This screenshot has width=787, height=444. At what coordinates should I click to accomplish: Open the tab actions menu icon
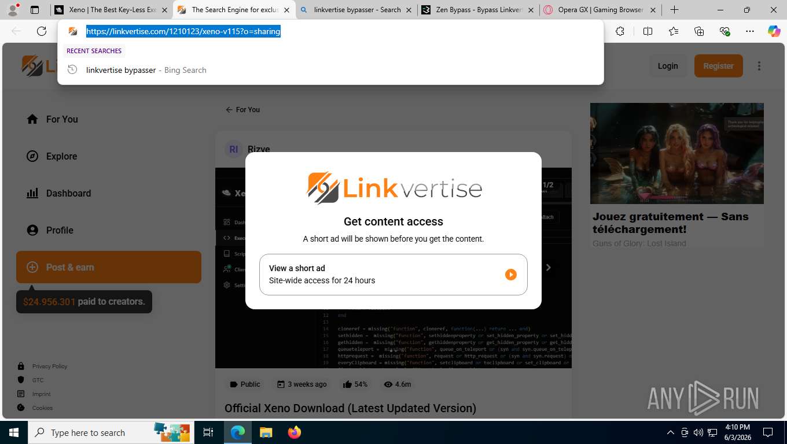[35, 10]
